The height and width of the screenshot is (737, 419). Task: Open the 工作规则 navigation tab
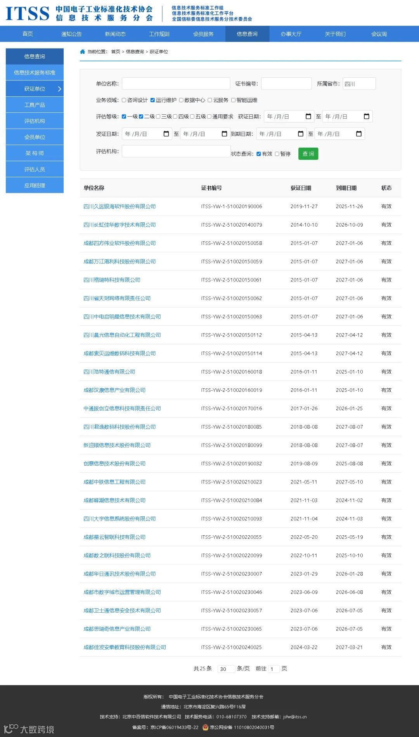(159, 34)
